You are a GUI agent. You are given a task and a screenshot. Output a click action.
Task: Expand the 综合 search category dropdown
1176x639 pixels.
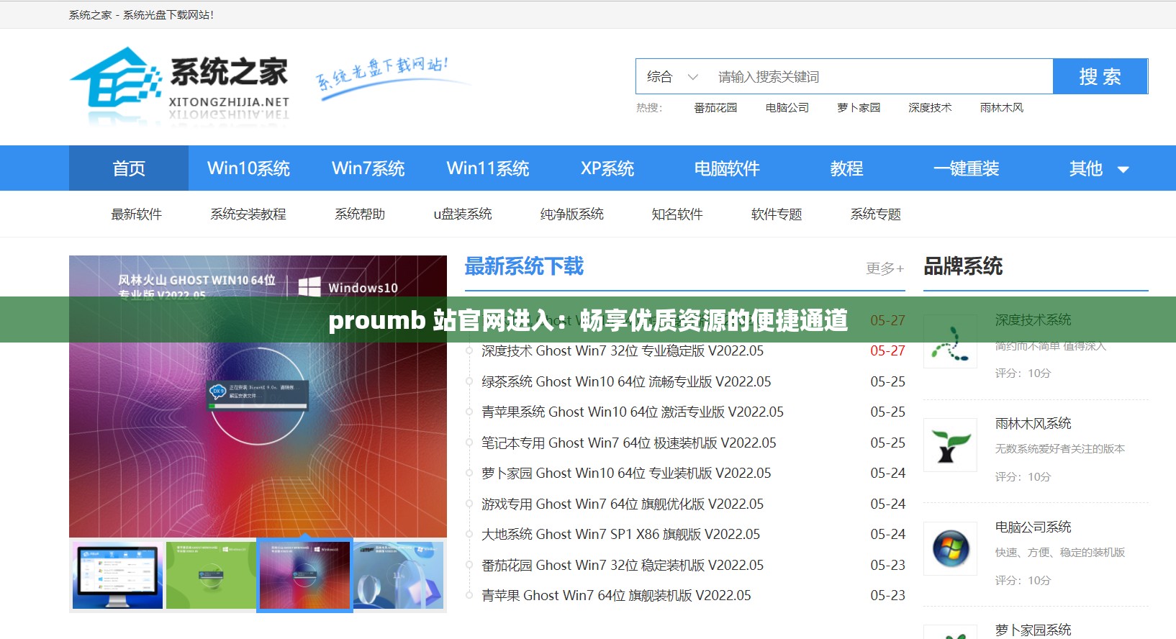pyautogui.click(x=672, y=76)
